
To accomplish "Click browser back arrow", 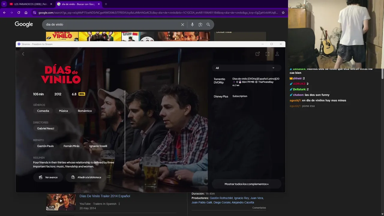I will coord(4,13).
